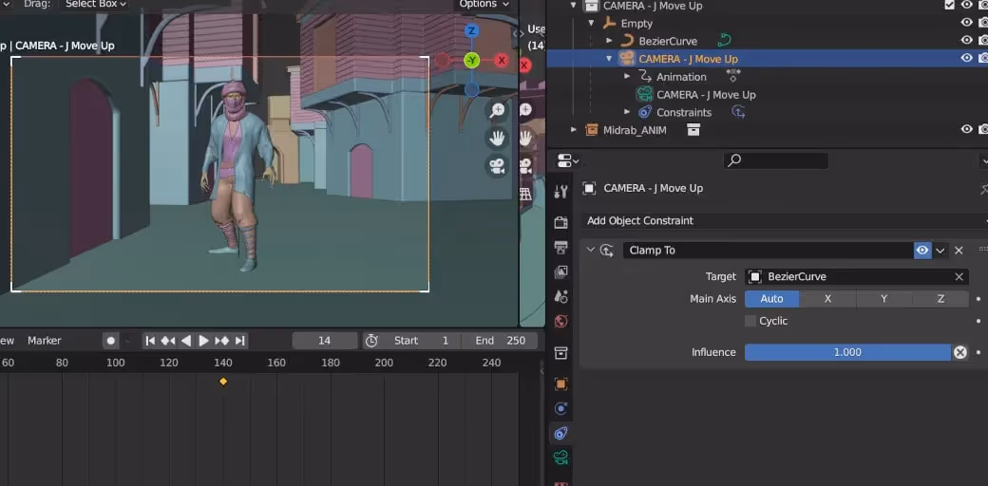
Task: Click the viewport zoom magnifier icon beside the camera frame
Action: (x=498, y=110)
